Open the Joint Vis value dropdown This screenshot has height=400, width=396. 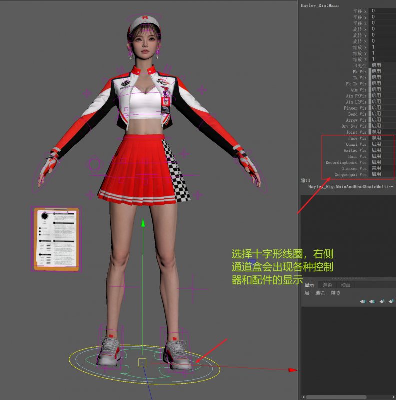382,132
